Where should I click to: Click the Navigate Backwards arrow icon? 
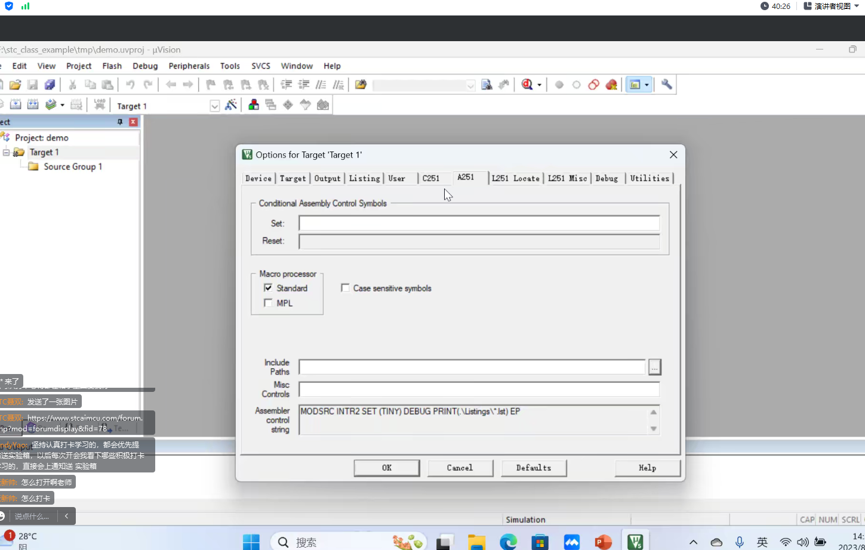tap(171, 85)
